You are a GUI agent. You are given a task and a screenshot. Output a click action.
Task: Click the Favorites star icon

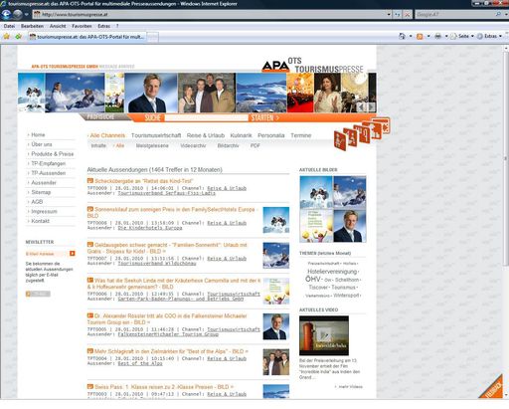[6, 36]
